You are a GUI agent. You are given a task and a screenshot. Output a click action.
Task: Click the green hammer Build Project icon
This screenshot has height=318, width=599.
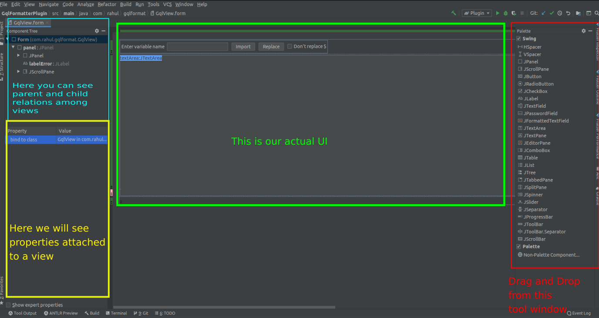tap(454, 13)
